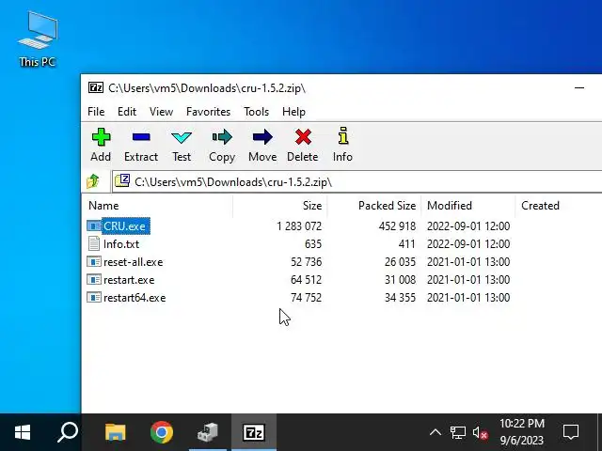This screenshot has width=602, height=451.
Task: Click the modified date of restart64.exe
Action: [x=468, y=298]
